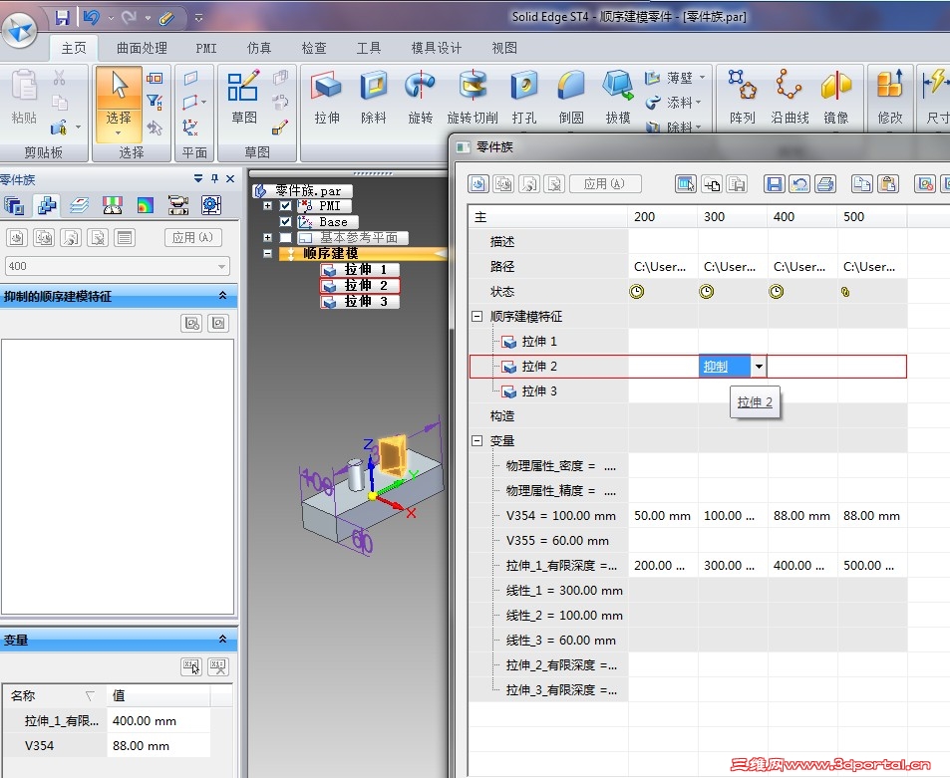Pin the 零件族 left panel
This screenshot has width=950, height=778.
click(214, 178)
